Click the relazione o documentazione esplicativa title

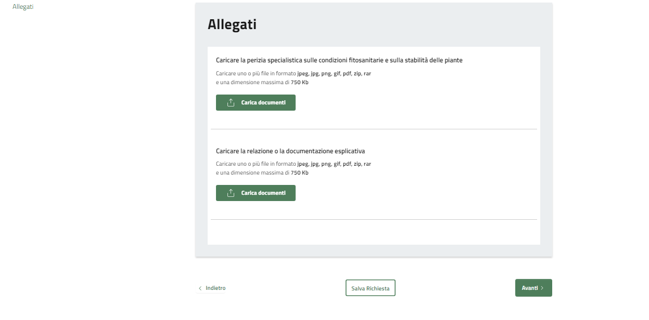coord(290,151)
